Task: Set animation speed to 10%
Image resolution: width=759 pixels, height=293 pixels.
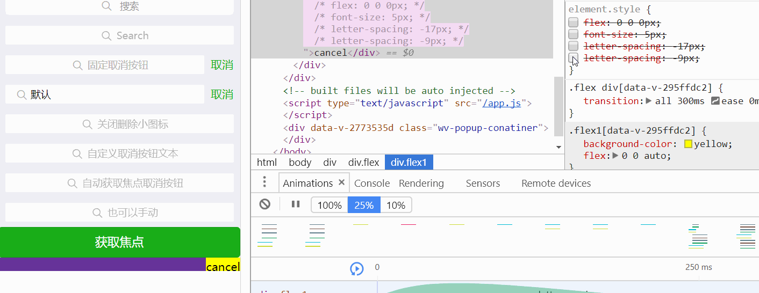Action: point(396,205)
